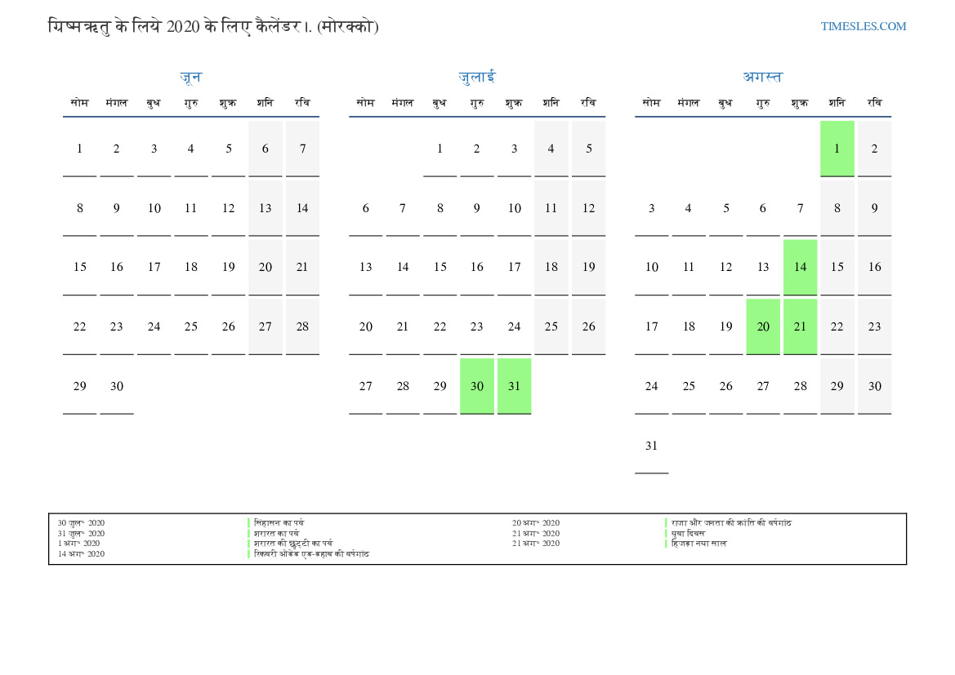The width and height of the screenshot is (955, 675).
Task: Click highlighted July 31 holiday cell
Action: click(514, 386)
